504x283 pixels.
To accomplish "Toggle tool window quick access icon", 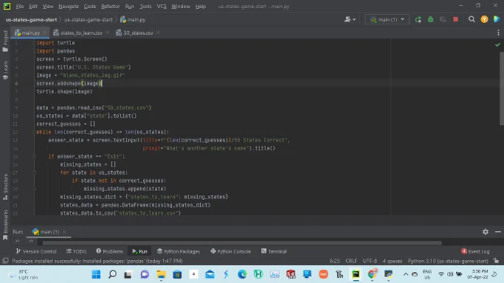I will tap(5, 261).
